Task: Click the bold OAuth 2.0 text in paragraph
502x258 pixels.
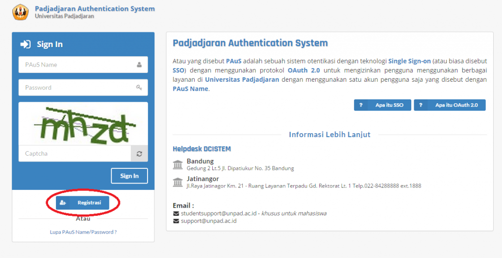Action: [x=304, y=70]
